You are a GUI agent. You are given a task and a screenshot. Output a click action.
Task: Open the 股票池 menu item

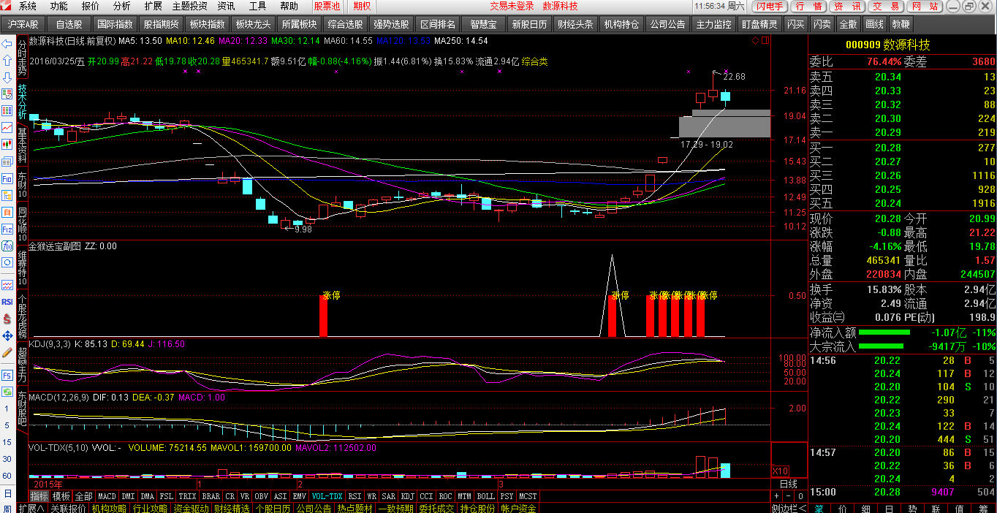[327, 6]
